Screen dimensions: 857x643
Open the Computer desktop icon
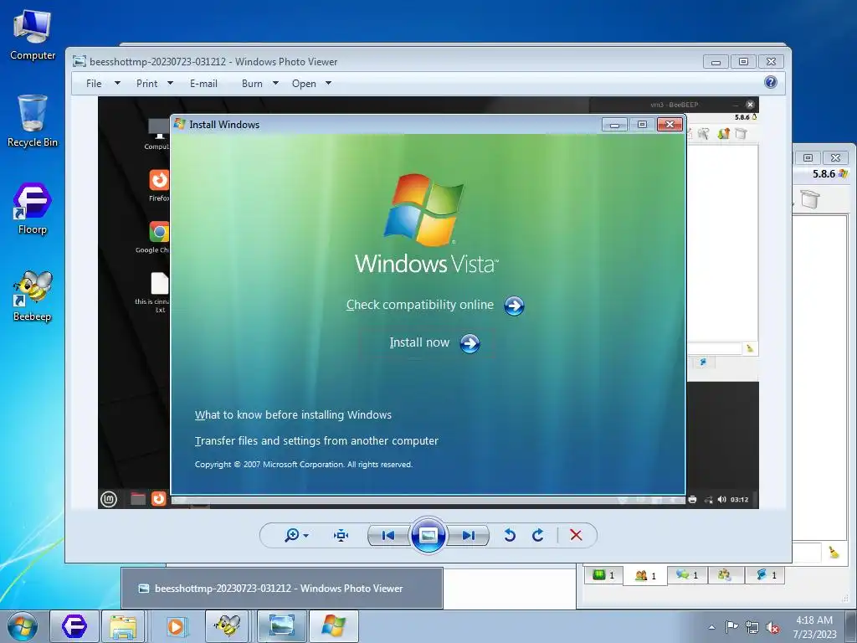coord(33,35)
